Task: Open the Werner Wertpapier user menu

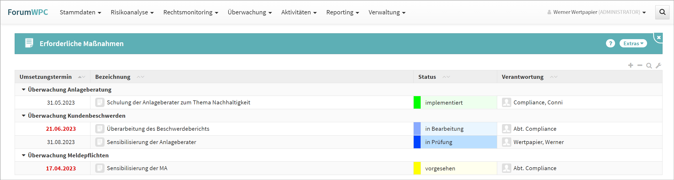Action: [596, 12]
